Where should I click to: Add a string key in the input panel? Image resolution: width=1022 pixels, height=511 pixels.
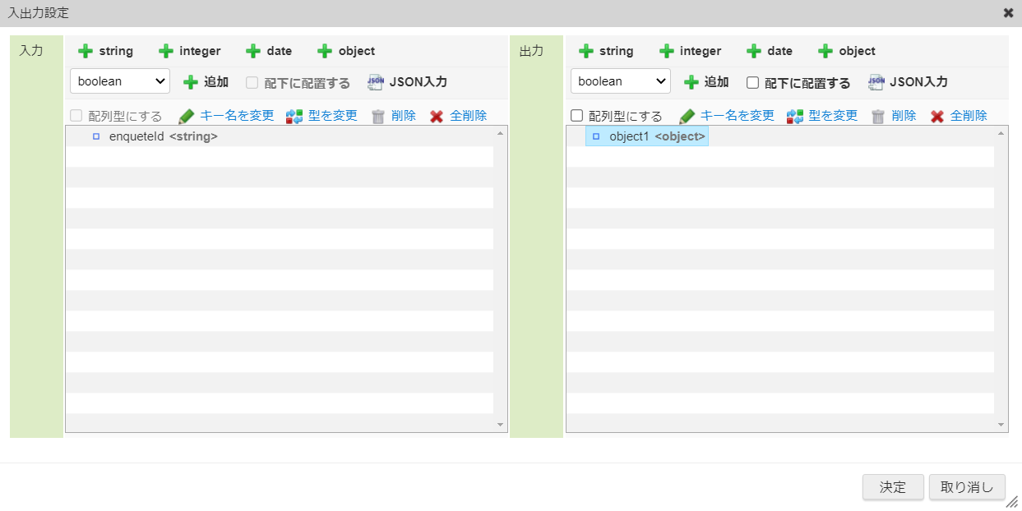coord(105,51)
